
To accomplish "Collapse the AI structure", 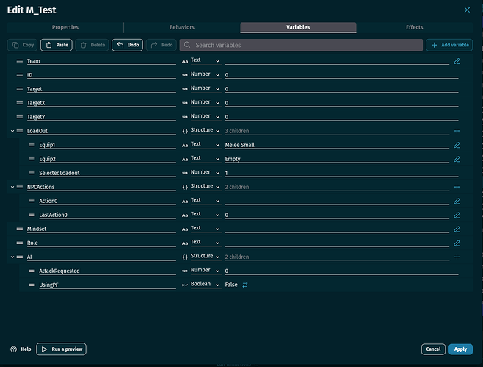I will (12, 257).
